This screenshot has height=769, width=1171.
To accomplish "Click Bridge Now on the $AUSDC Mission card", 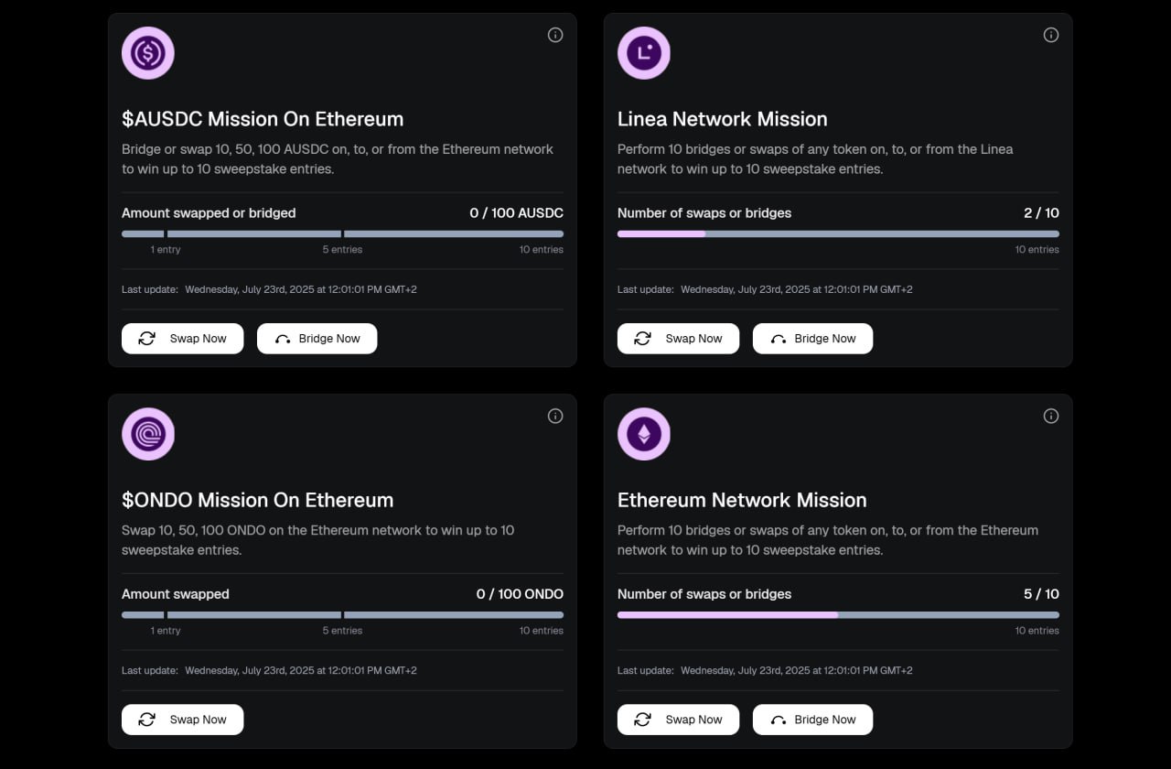I will [317, 339].
